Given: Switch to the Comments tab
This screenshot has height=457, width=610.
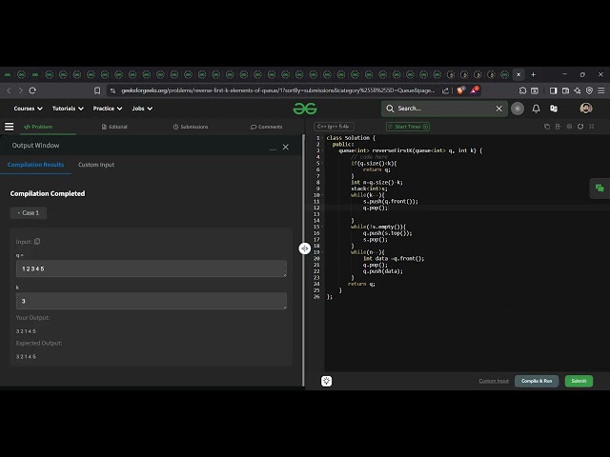Looking at the screenshot, I should [x=267, y=127].
